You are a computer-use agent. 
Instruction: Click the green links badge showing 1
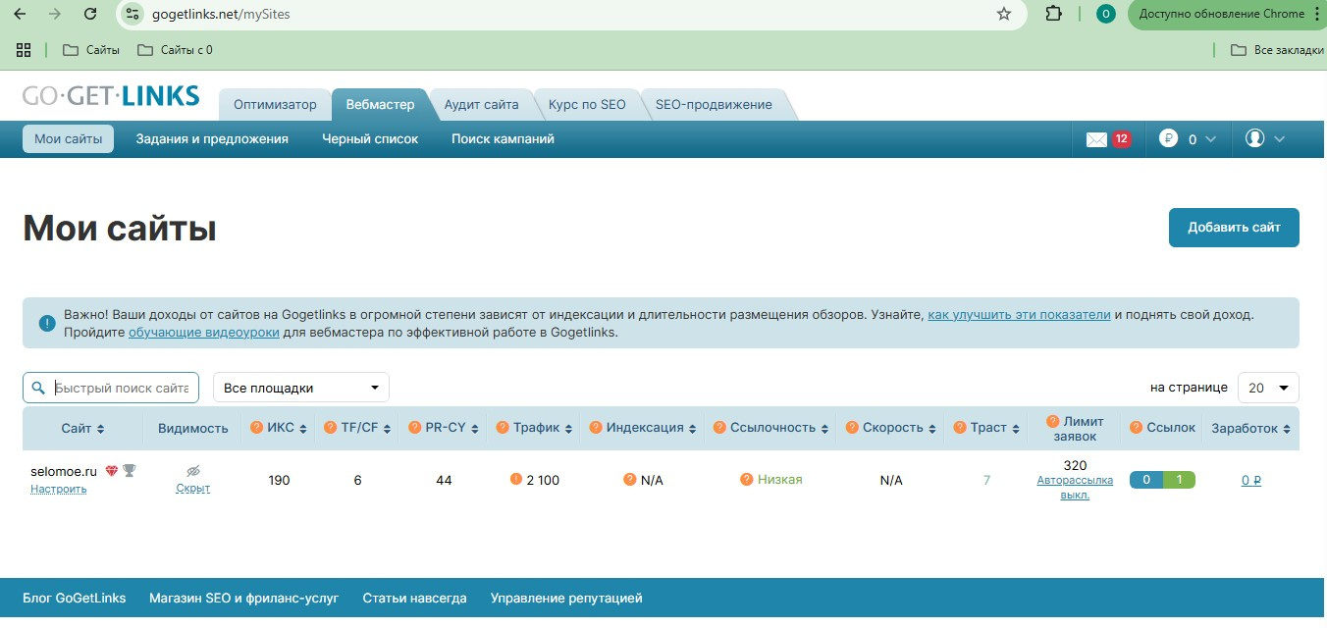1179,480
